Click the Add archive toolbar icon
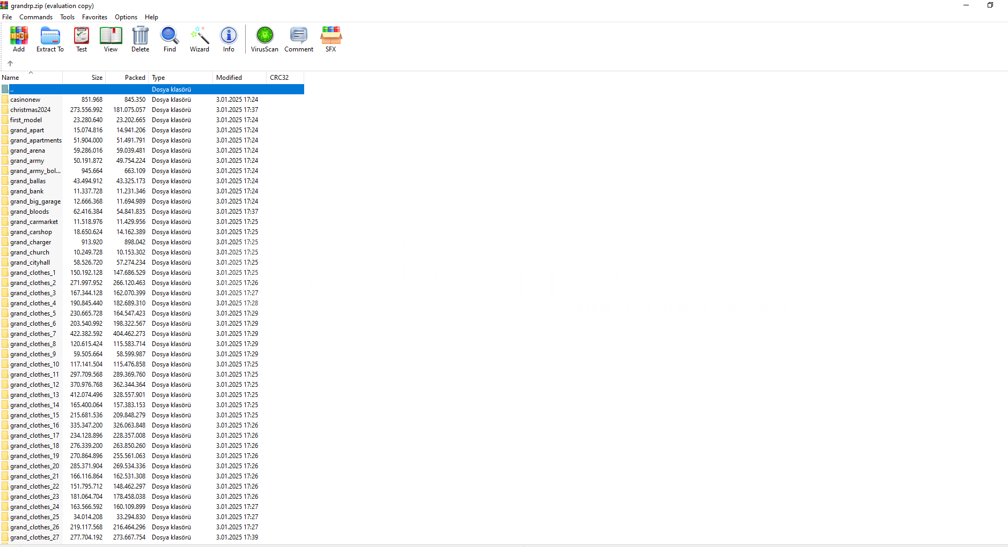The width and height of the screenshot is (1008, 547). coord(19,39)
